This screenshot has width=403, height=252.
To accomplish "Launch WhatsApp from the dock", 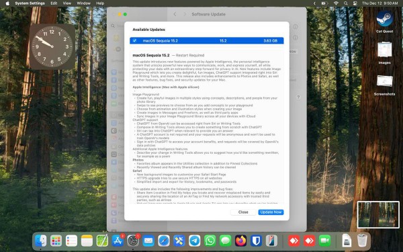I will 210,241.
